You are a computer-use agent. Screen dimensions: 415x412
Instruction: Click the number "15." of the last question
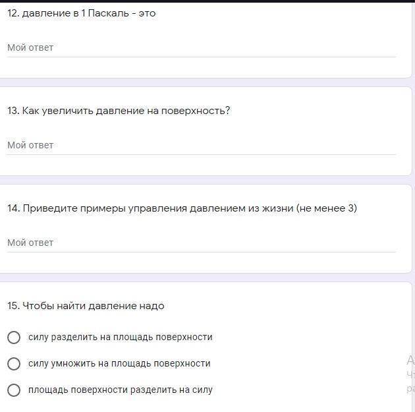point(13,306)
